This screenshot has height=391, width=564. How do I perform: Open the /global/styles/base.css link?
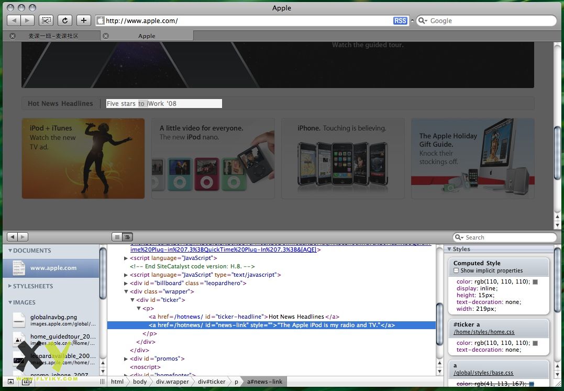click(x=483, y=373)
